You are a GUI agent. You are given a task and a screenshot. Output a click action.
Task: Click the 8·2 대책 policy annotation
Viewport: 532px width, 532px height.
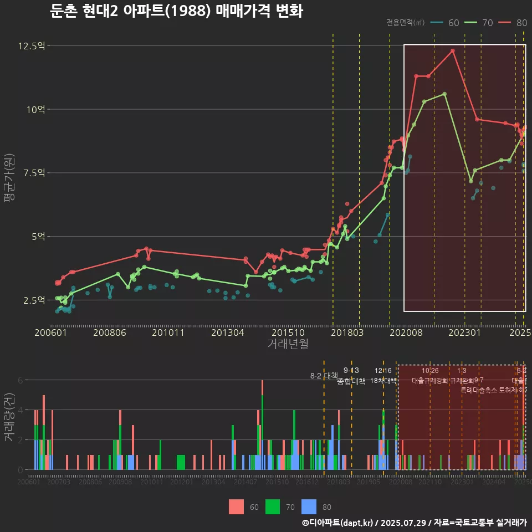tap(324, 376)
